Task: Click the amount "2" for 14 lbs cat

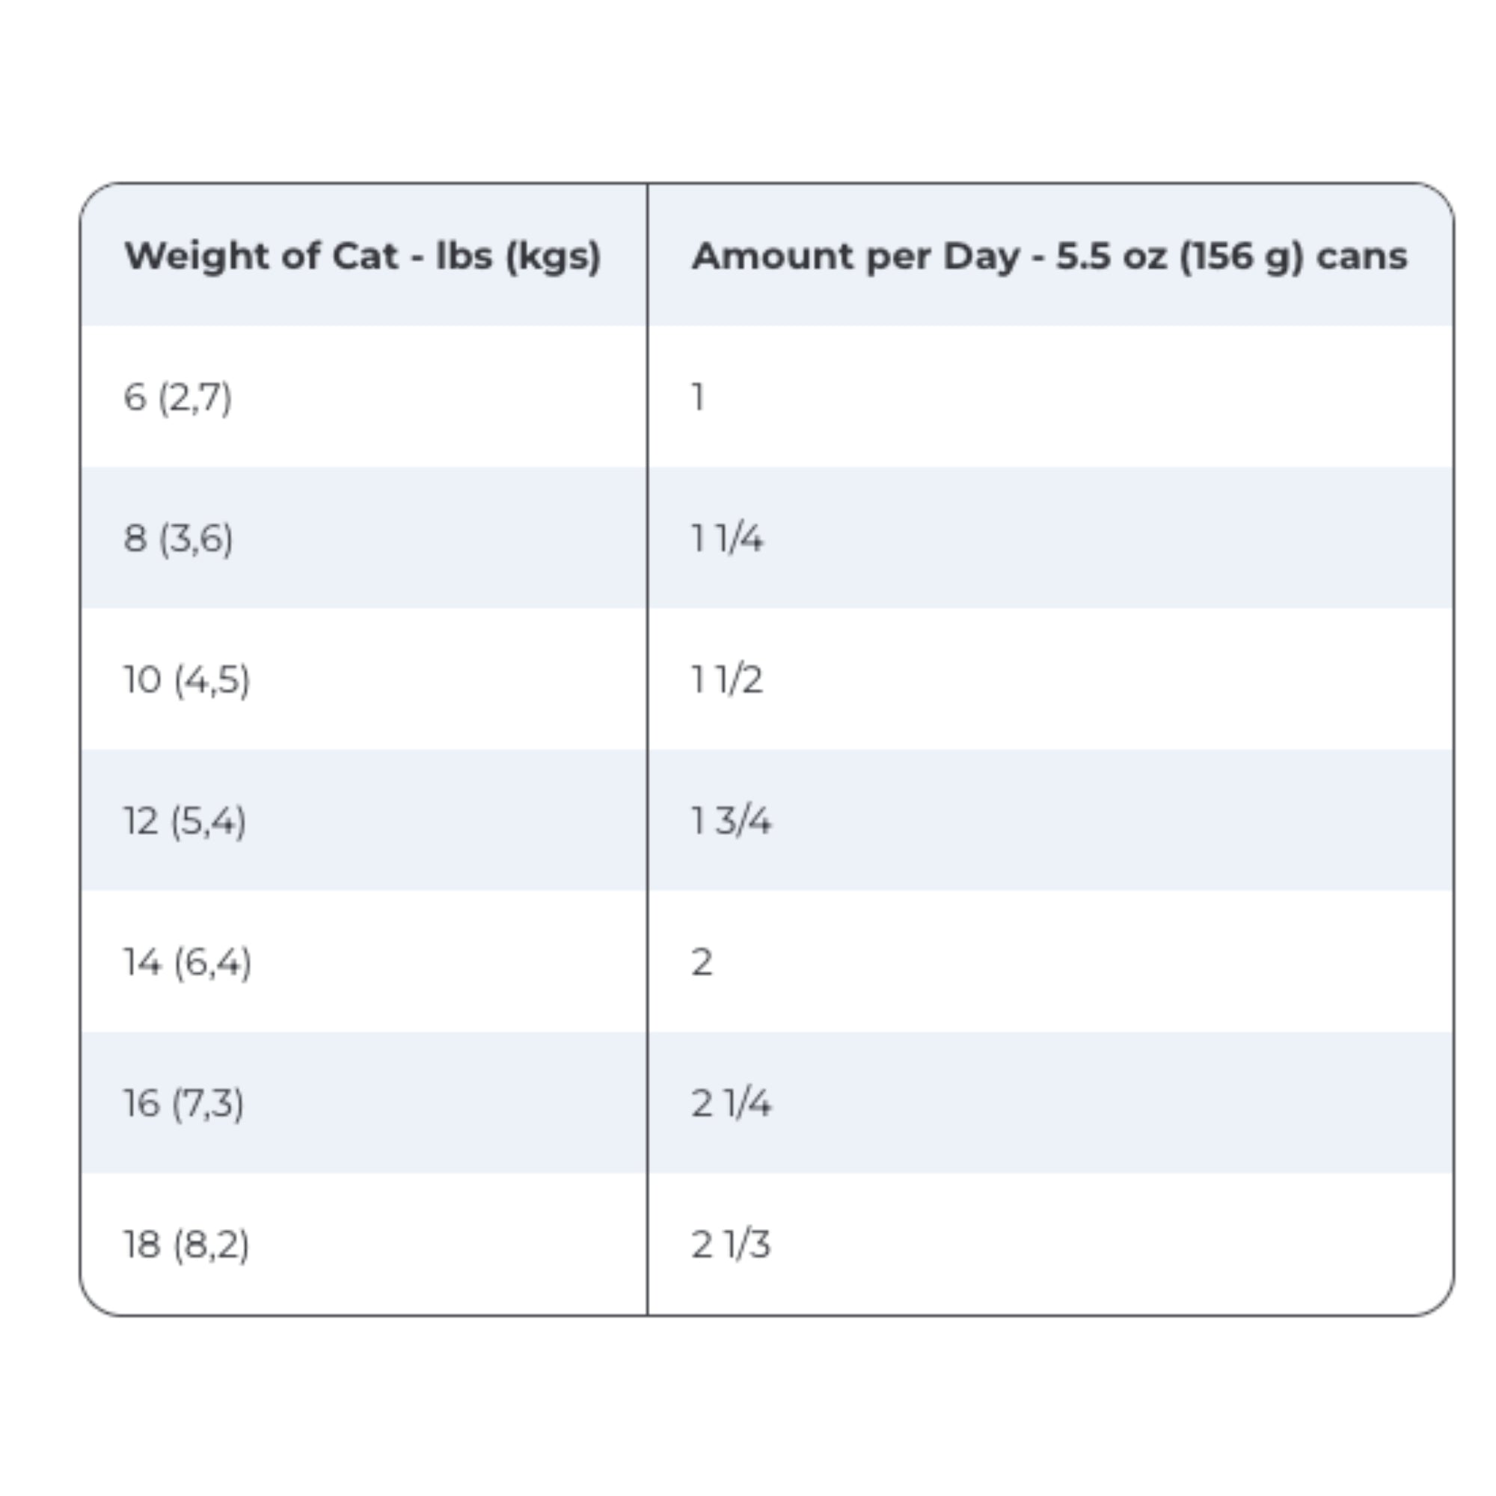Action: [702, 963]
